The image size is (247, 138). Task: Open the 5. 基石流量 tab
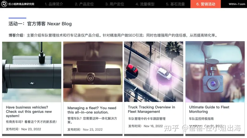click(175, 4)
